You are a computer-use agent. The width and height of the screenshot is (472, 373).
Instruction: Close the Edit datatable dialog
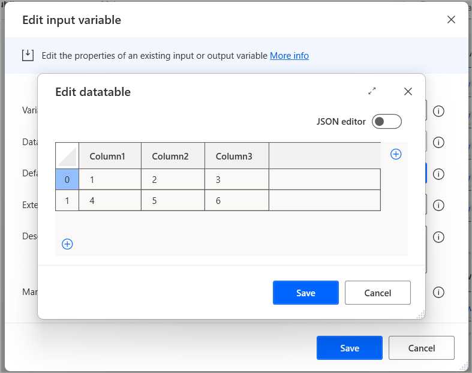tap(408, 92)
